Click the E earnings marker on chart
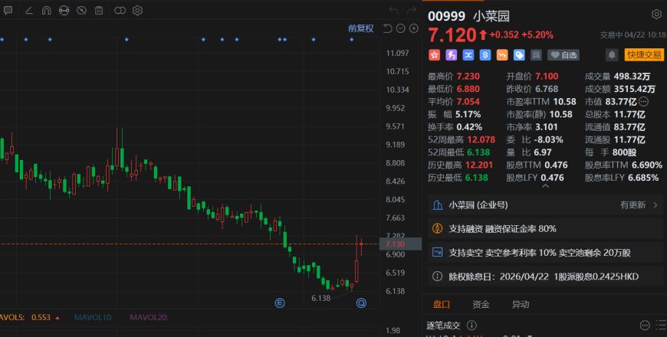The height and width of the screenshot is (337, 667). (280, 303)
